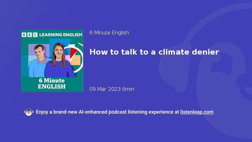The width and height of the screenshot is (252, 142).
Task: Click the penguin mascot icon with headphones
Action: pos(29,112)
